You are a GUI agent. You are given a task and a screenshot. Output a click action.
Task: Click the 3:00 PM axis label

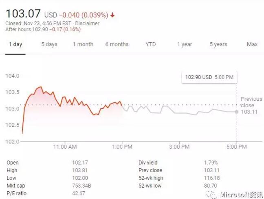coord(180,147)
